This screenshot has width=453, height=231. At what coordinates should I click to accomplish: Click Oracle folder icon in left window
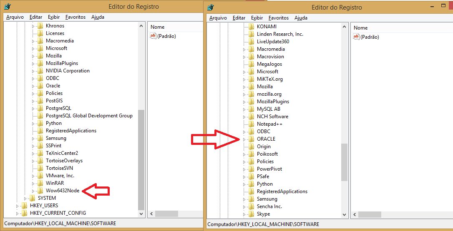pyautogui.click(x=40, y=86)
